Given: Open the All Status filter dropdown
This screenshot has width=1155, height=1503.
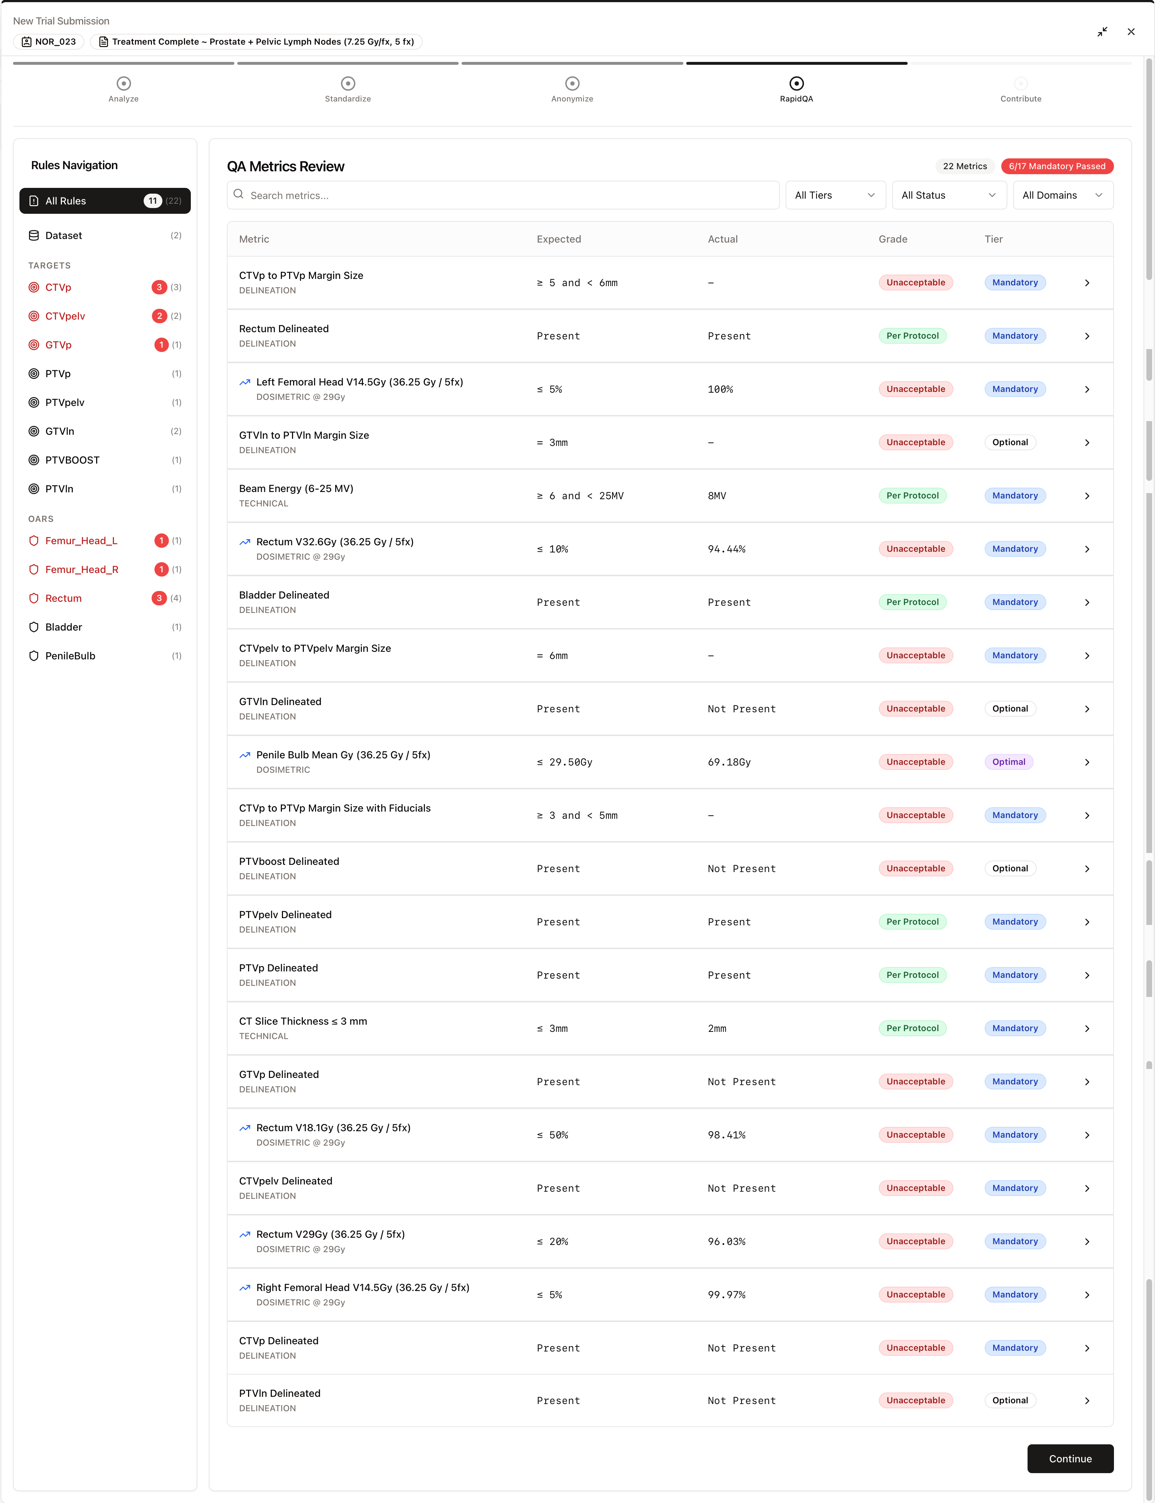Looking at the screenshot, I should (x=949, y=195).
